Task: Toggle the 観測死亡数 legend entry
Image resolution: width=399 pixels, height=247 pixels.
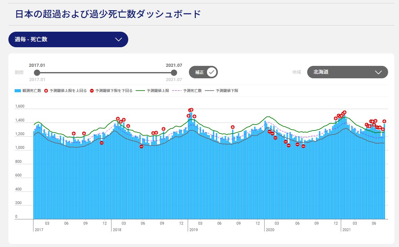Action: click(x=28, y=91)
